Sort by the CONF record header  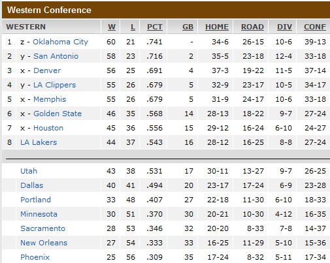click(315, 27)
